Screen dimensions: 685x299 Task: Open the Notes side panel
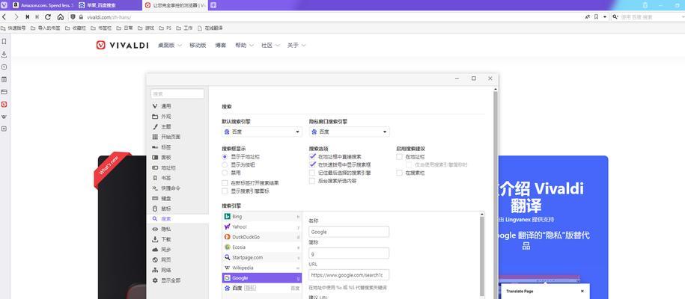coord(4,79)
